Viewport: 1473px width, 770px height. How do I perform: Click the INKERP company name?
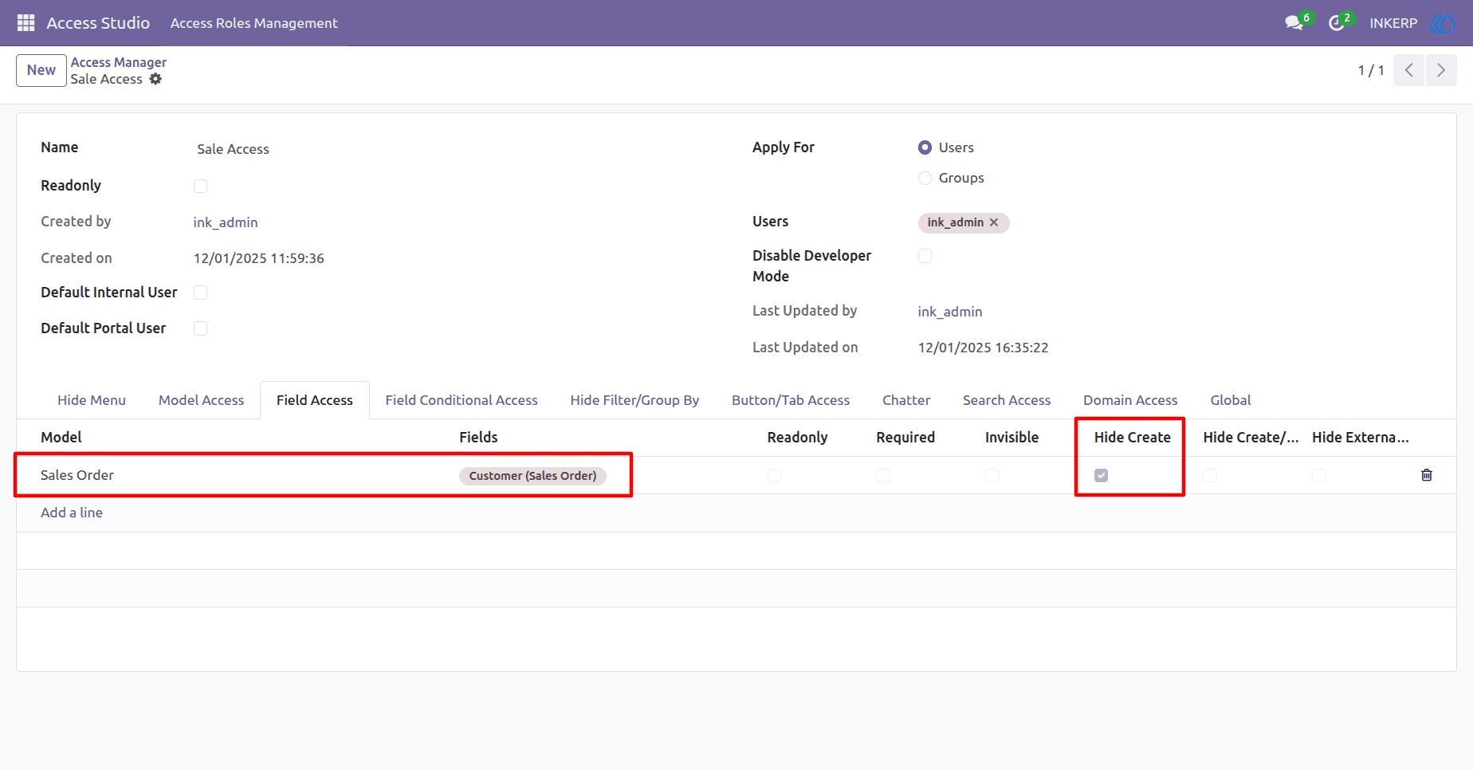[x=1393, y=23]
